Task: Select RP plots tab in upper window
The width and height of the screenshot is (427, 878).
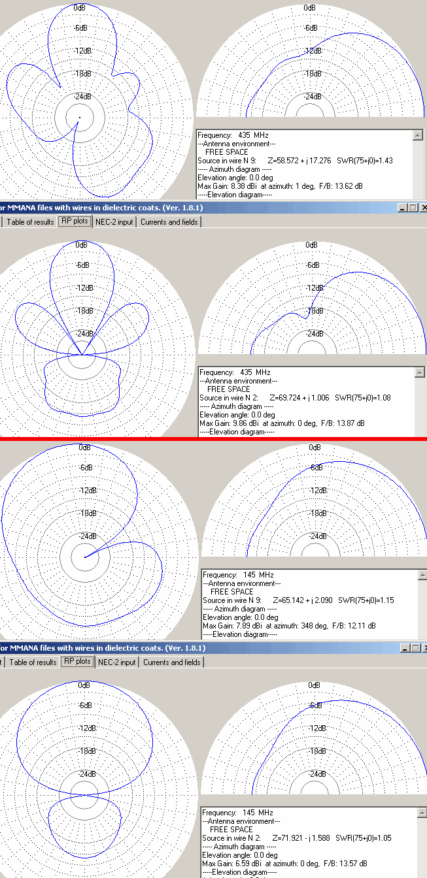Action: pos(74,221)
